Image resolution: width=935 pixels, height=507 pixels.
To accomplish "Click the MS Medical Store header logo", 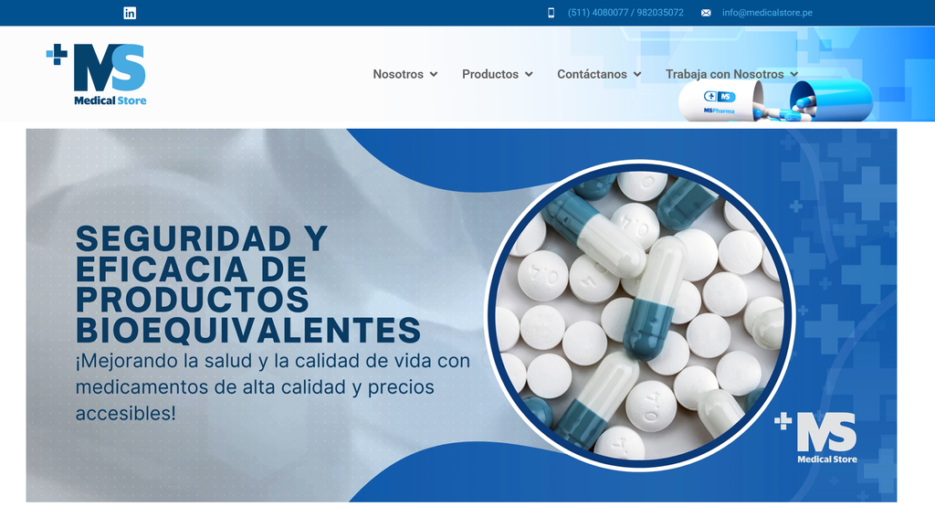I will pyautogui.click(x=98, y=73).
